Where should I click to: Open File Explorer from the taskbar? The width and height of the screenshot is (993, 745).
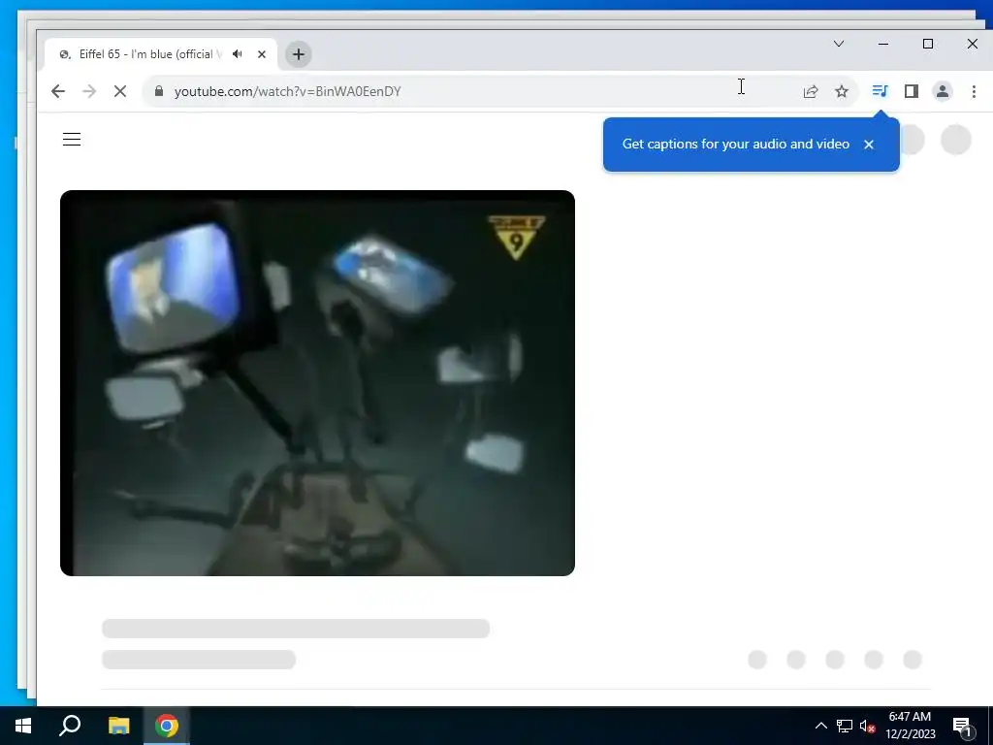[x=118, y=726]
